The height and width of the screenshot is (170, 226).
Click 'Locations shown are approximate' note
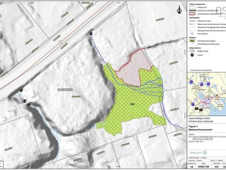click(201, 70)
